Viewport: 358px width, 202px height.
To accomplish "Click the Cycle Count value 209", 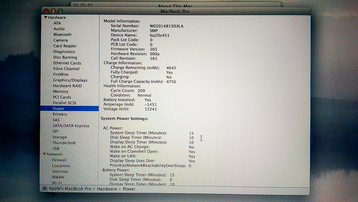I will click(x=141, y=91).
